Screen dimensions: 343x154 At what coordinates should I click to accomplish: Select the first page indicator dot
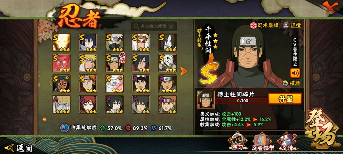click(x=45, y=119)
